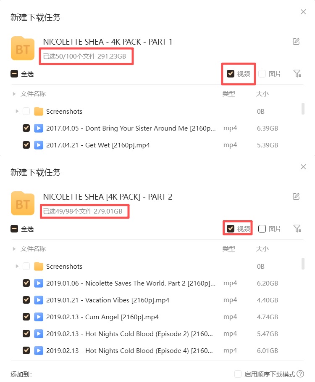Sort by 类型 column in PART 2 list
The width and height of the screenshot is (315, 382).
[228, 249]
